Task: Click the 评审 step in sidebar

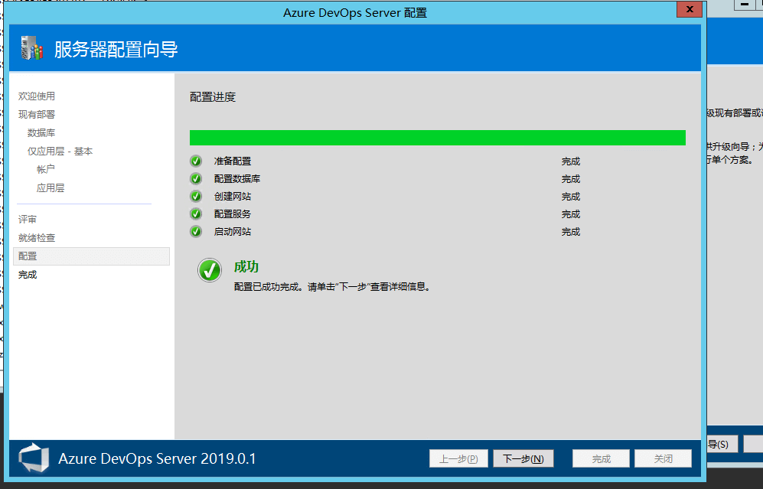Action: 28,220
